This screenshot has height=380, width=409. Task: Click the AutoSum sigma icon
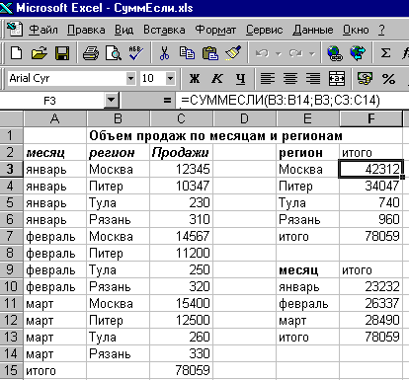pos(385,52)
